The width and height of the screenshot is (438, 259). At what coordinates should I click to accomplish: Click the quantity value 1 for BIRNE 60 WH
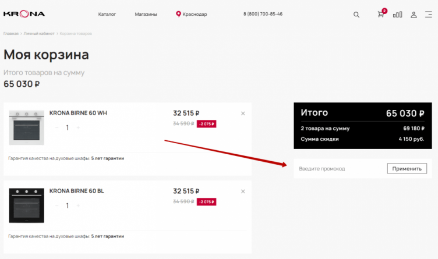[68, 128]
